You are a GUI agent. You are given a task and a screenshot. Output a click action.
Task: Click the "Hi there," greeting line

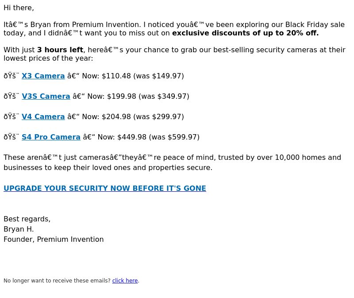(x=19, y=8)
